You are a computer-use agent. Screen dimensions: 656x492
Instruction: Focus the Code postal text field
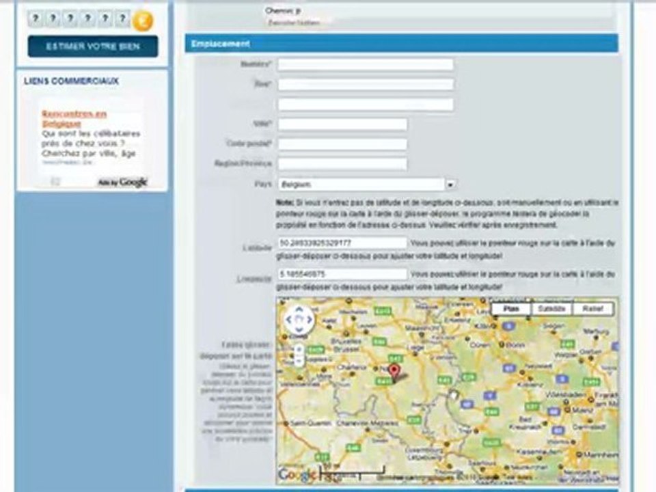coord(342,144)
